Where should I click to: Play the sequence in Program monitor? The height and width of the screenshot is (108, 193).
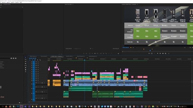160,53
